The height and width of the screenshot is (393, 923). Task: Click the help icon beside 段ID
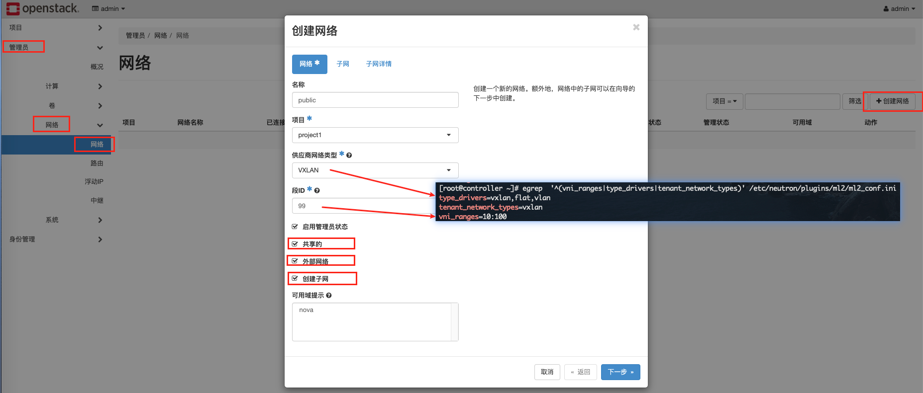click(317, 191)
